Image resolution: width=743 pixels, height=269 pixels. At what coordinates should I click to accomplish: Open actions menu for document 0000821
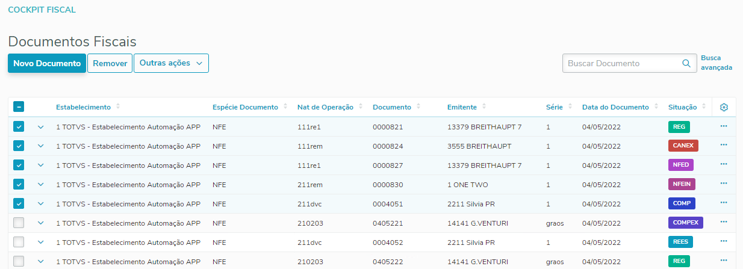click(x=724, y=126)
